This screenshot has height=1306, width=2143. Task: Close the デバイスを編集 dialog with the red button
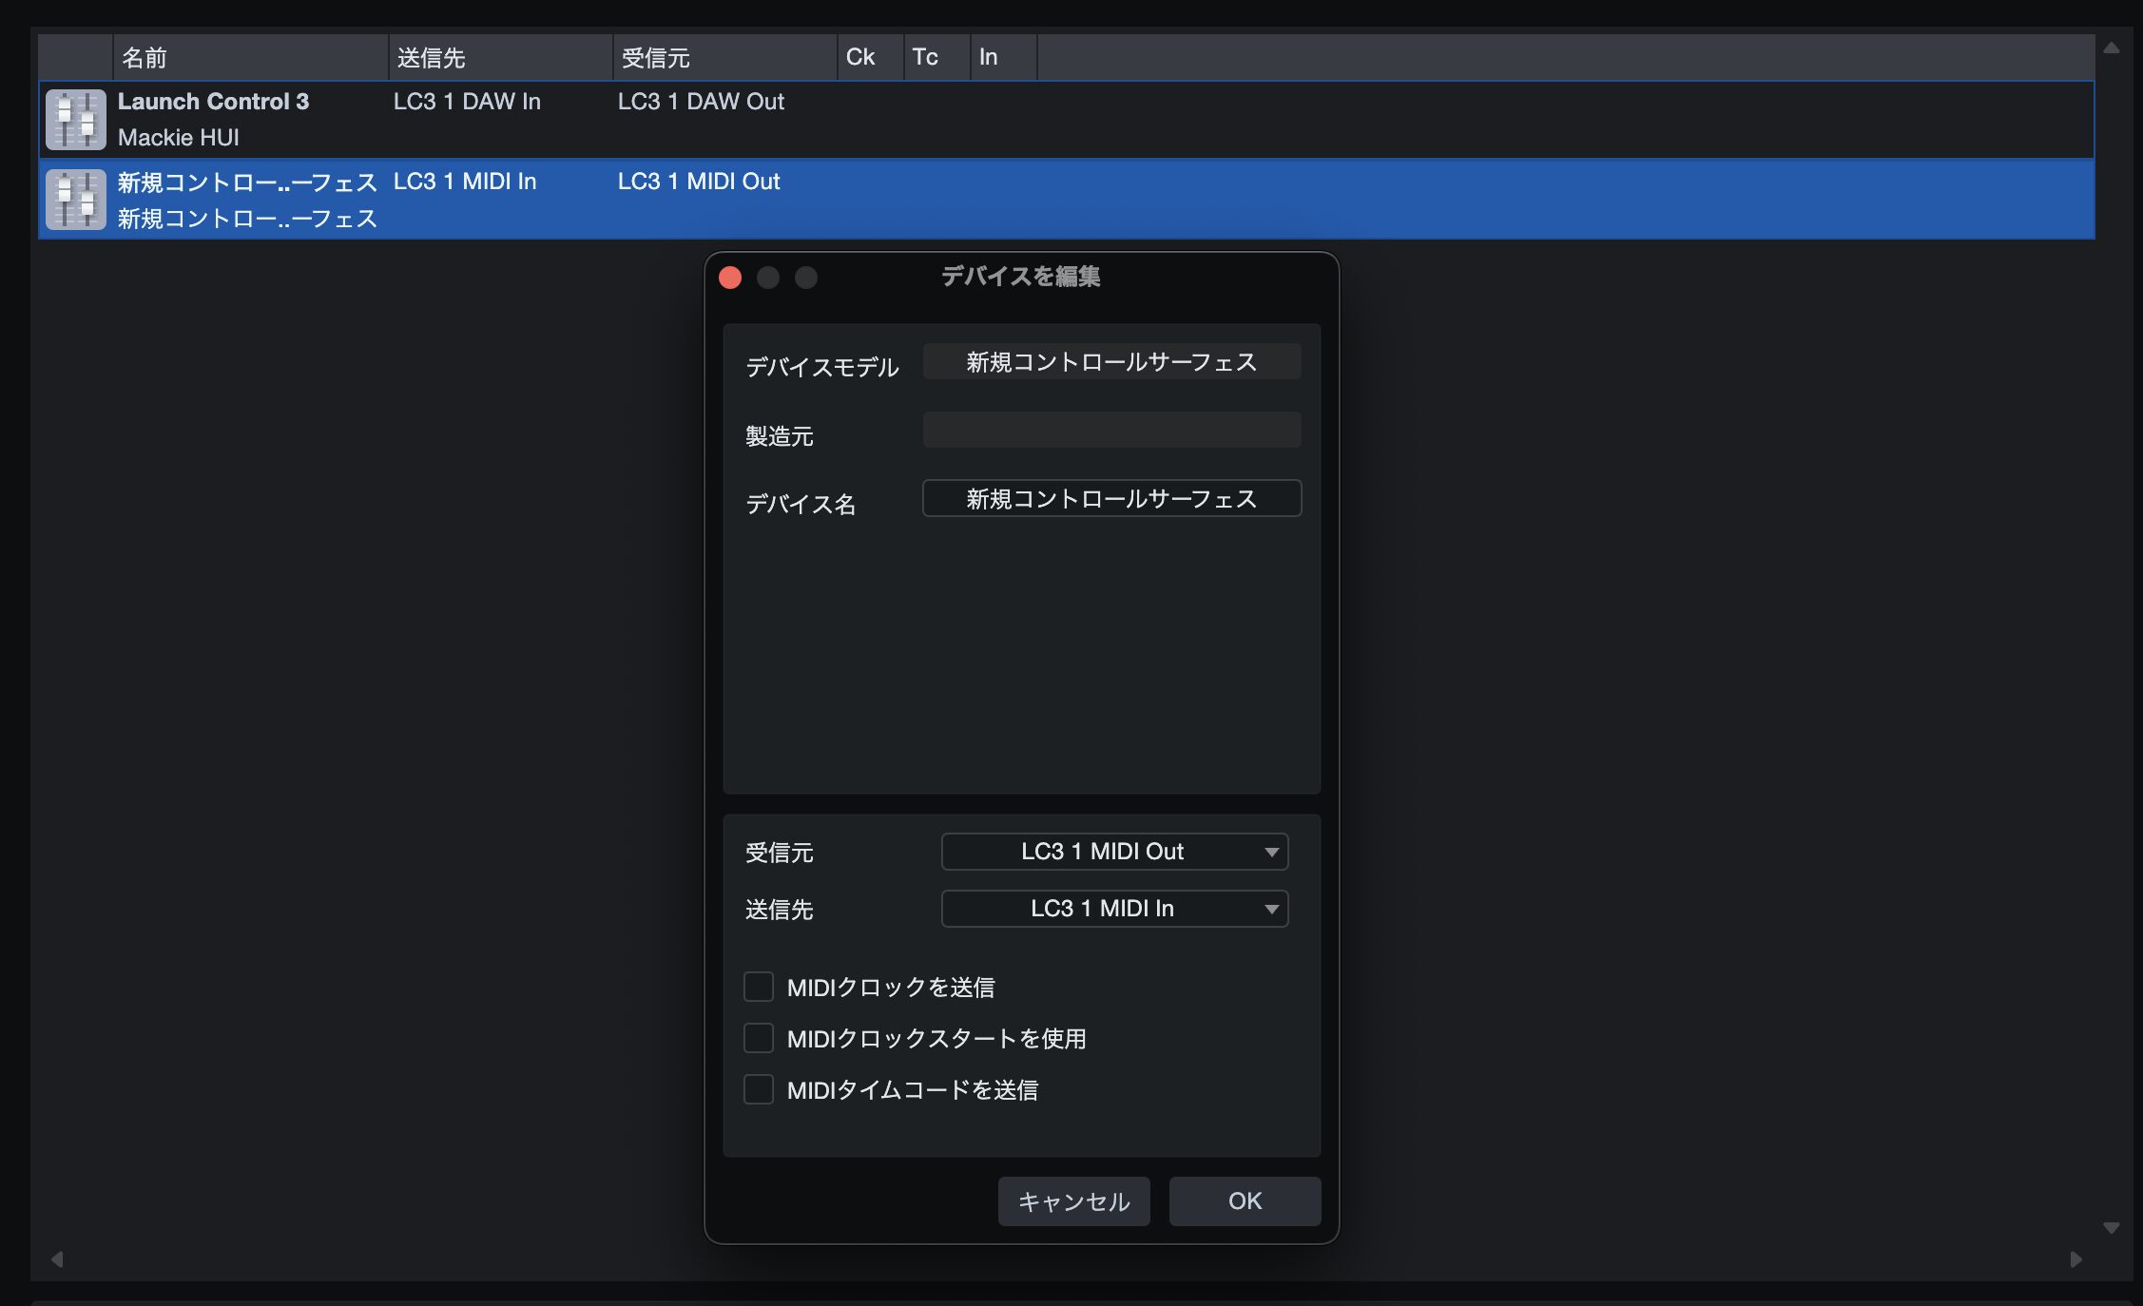[730, 278]
